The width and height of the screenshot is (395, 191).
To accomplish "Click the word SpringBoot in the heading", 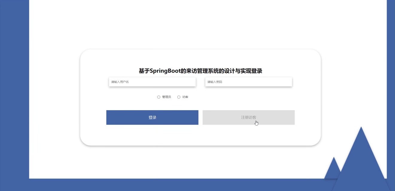I will 165,71.
